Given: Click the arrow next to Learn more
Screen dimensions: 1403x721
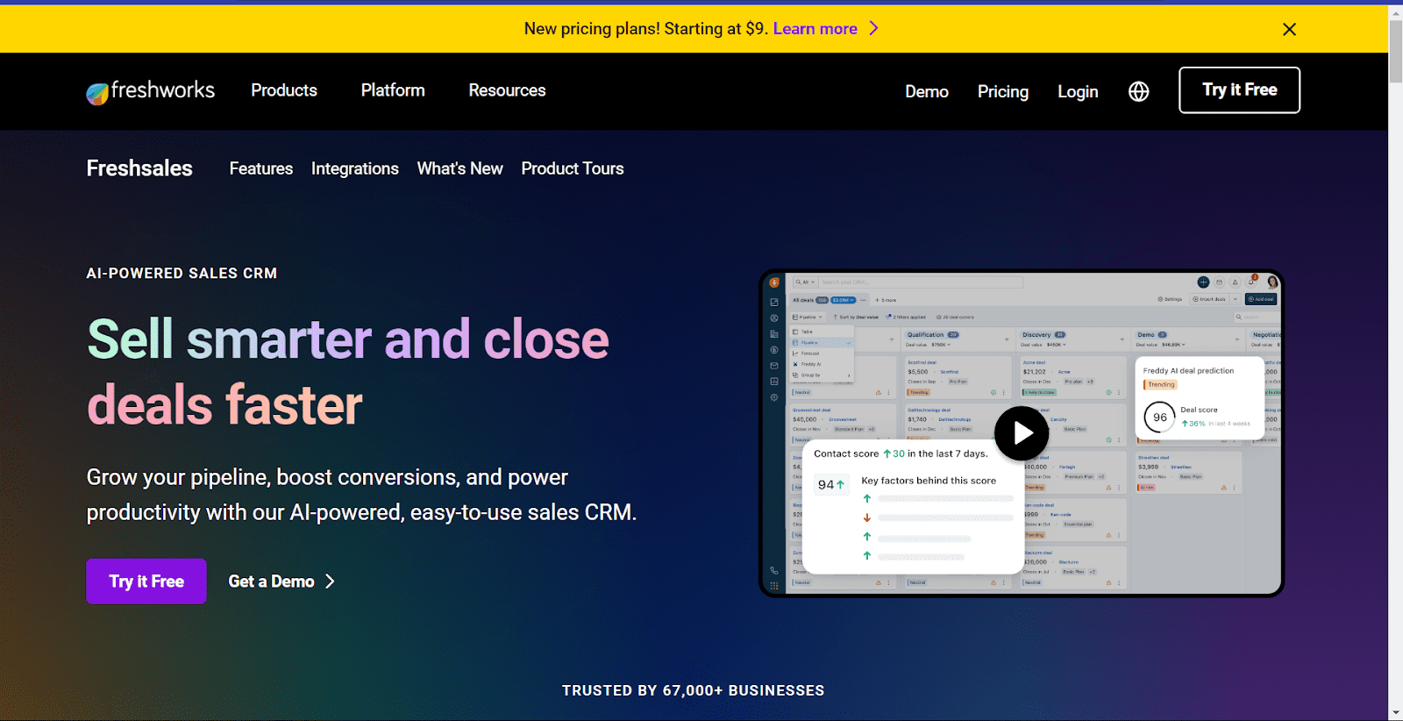Looking at the screenshot, I should click(x=873, y=28).
